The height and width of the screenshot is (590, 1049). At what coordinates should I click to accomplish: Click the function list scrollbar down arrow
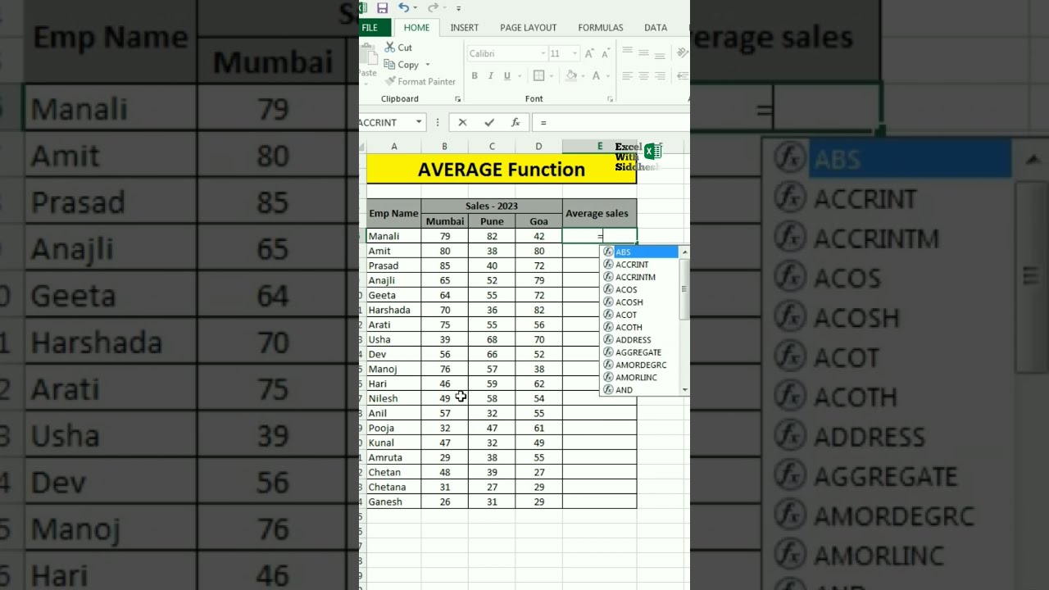[x=684, y=391]
